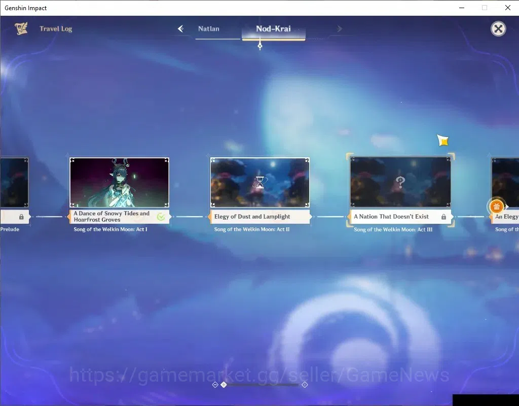
Task: Click 'Song of the Welkin Moon: Act I' text
Action: coord(110,229)
